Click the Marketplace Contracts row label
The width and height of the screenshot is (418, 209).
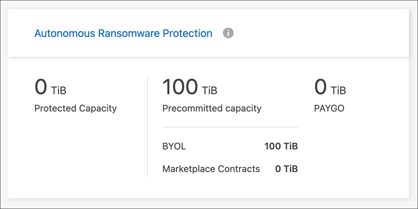211,169
